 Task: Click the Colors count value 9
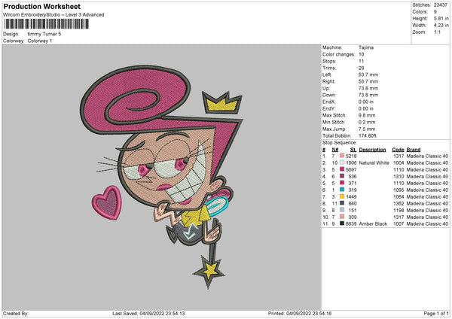click(x=435, y=12)
